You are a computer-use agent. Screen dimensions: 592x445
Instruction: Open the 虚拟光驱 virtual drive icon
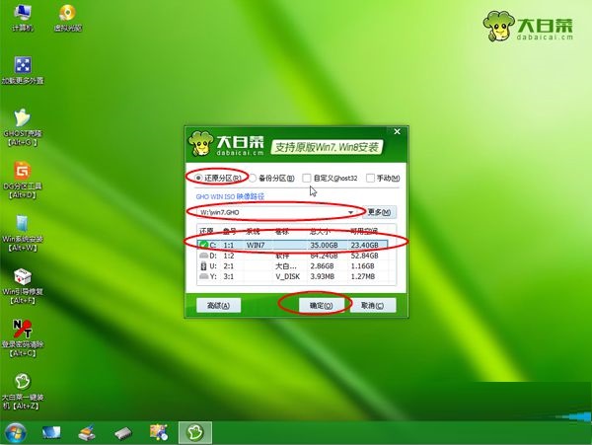(67, 17)
